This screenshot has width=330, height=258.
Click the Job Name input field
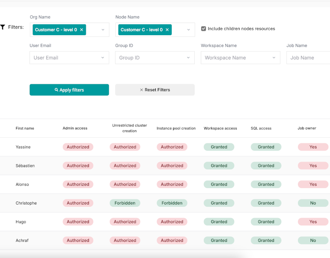tap(308, 58)
